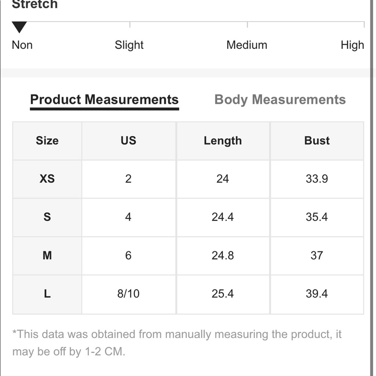
Task: Click the Medium stretch label
Action: [x=247, y=45]
